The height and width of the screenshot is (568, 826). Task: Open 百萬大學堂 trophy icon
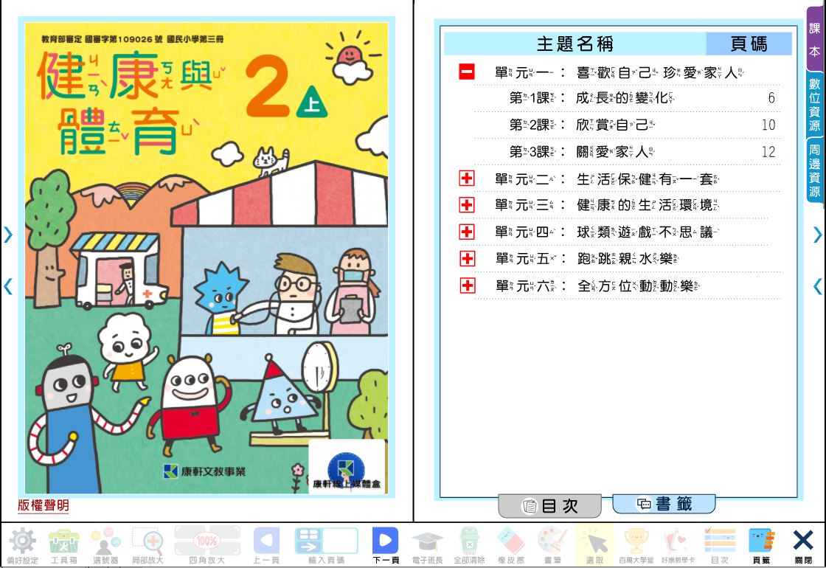(636, 545)
